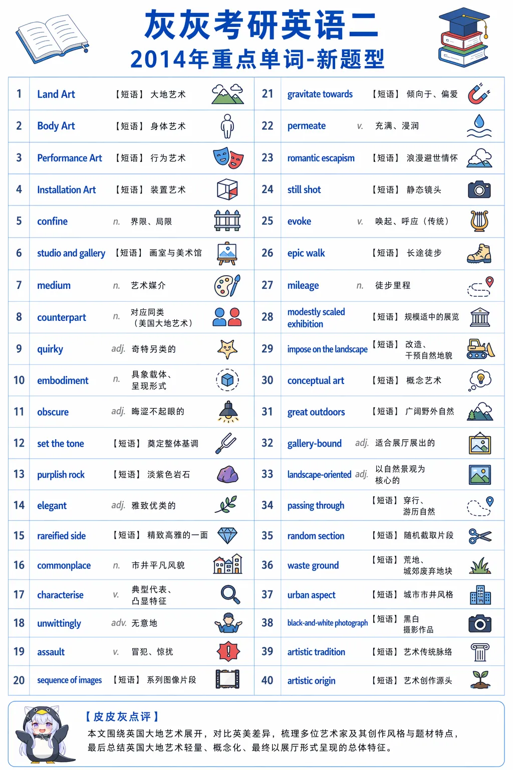Click magnifying glass icon beside characterise
This screenshot has width=513, height=770.
tap(230, 595)
